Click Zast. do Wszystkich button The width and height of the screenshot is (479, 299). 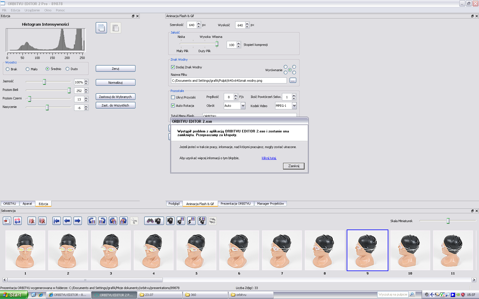(x=115, y=105)
